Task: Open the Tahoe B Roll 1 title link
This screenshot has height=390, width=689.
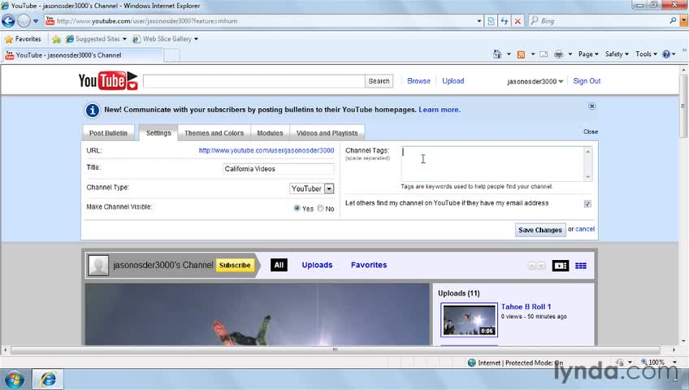Action: (x=526, y=306)
